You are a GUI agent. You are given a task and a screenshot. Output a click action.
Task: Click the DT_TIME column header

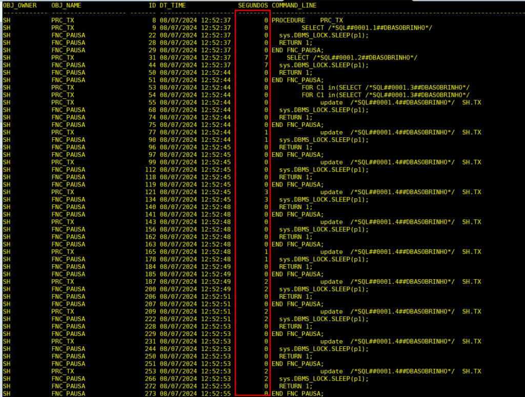[173, 5]
